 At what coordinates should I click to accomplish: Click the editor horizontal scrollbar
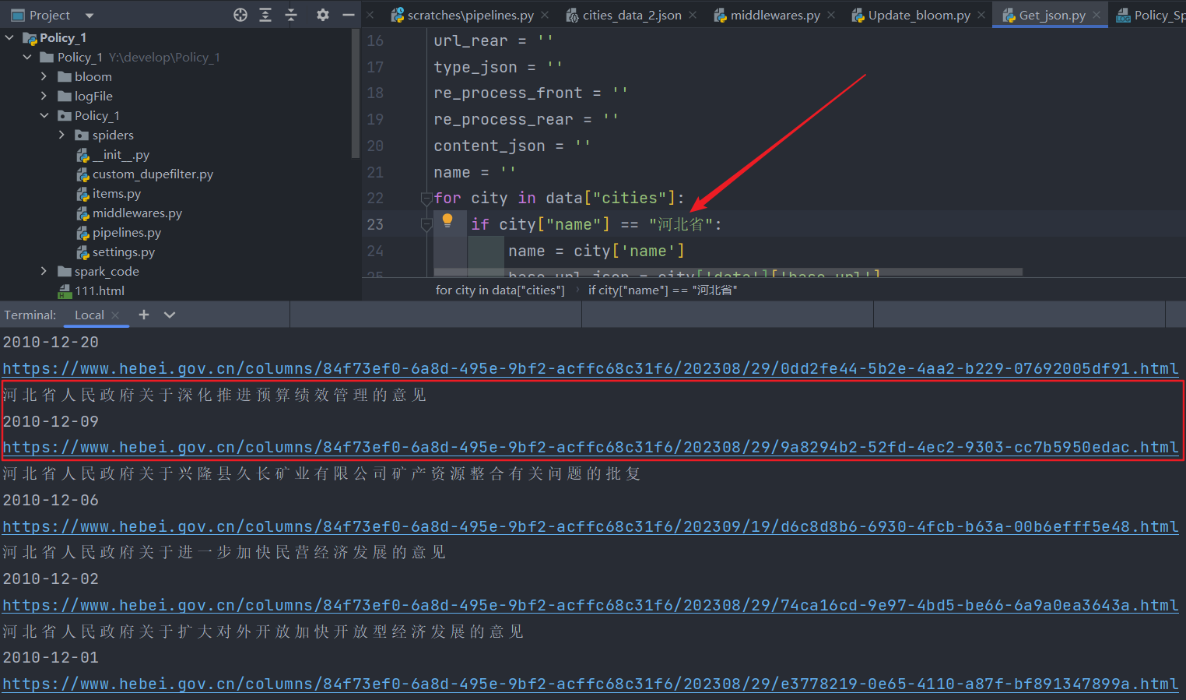pos(728,272)
